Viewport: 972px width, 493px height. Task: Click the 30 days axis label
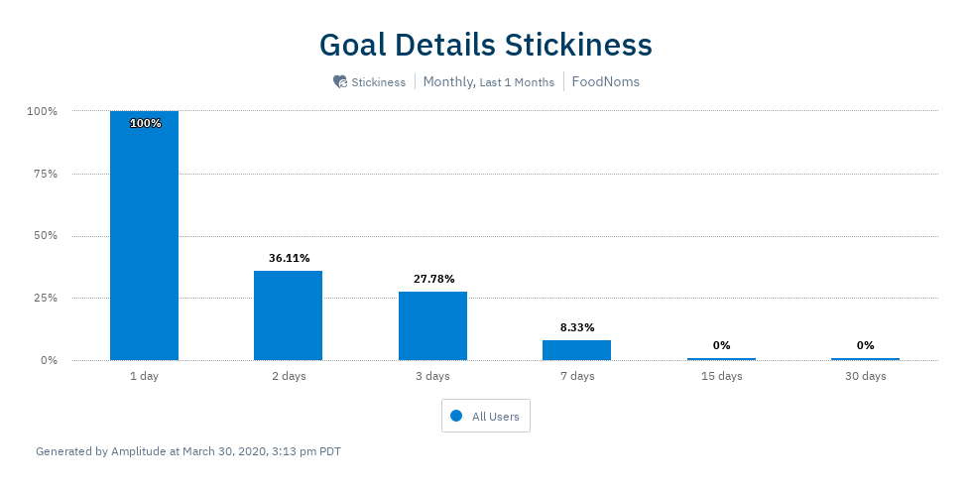(x=865, y=376)
